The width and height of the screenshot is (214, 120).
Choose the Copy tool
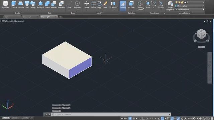click(99, 5)
